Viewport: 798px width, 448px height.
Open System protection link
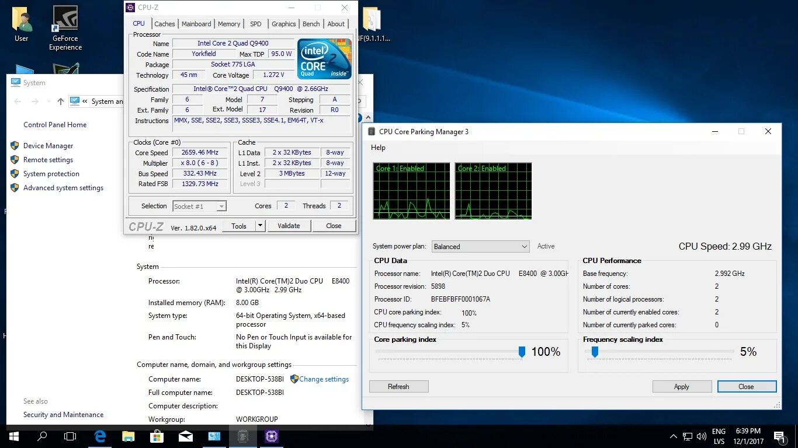coord(51,174)
